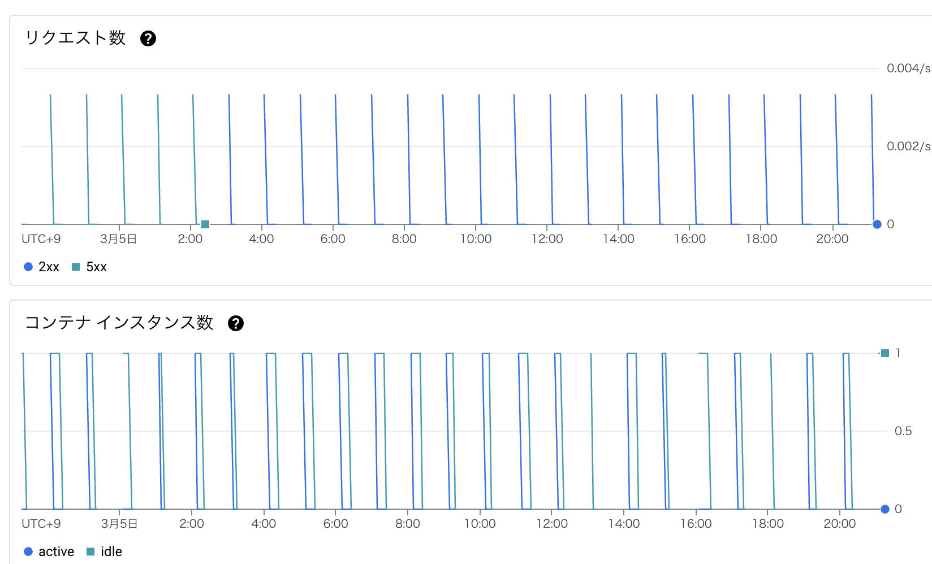This screenshot has width=932, height=564.
Task: Click the 5xx square marker on request chart
Action: 205,224
